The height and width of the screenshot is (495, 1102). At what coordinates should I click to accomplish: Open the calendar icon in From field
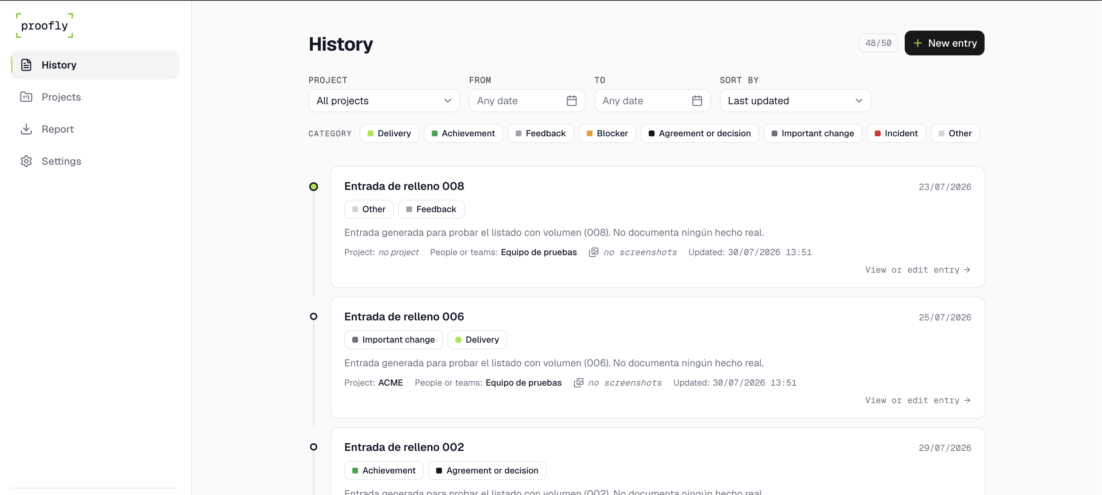tap(571, 101)
